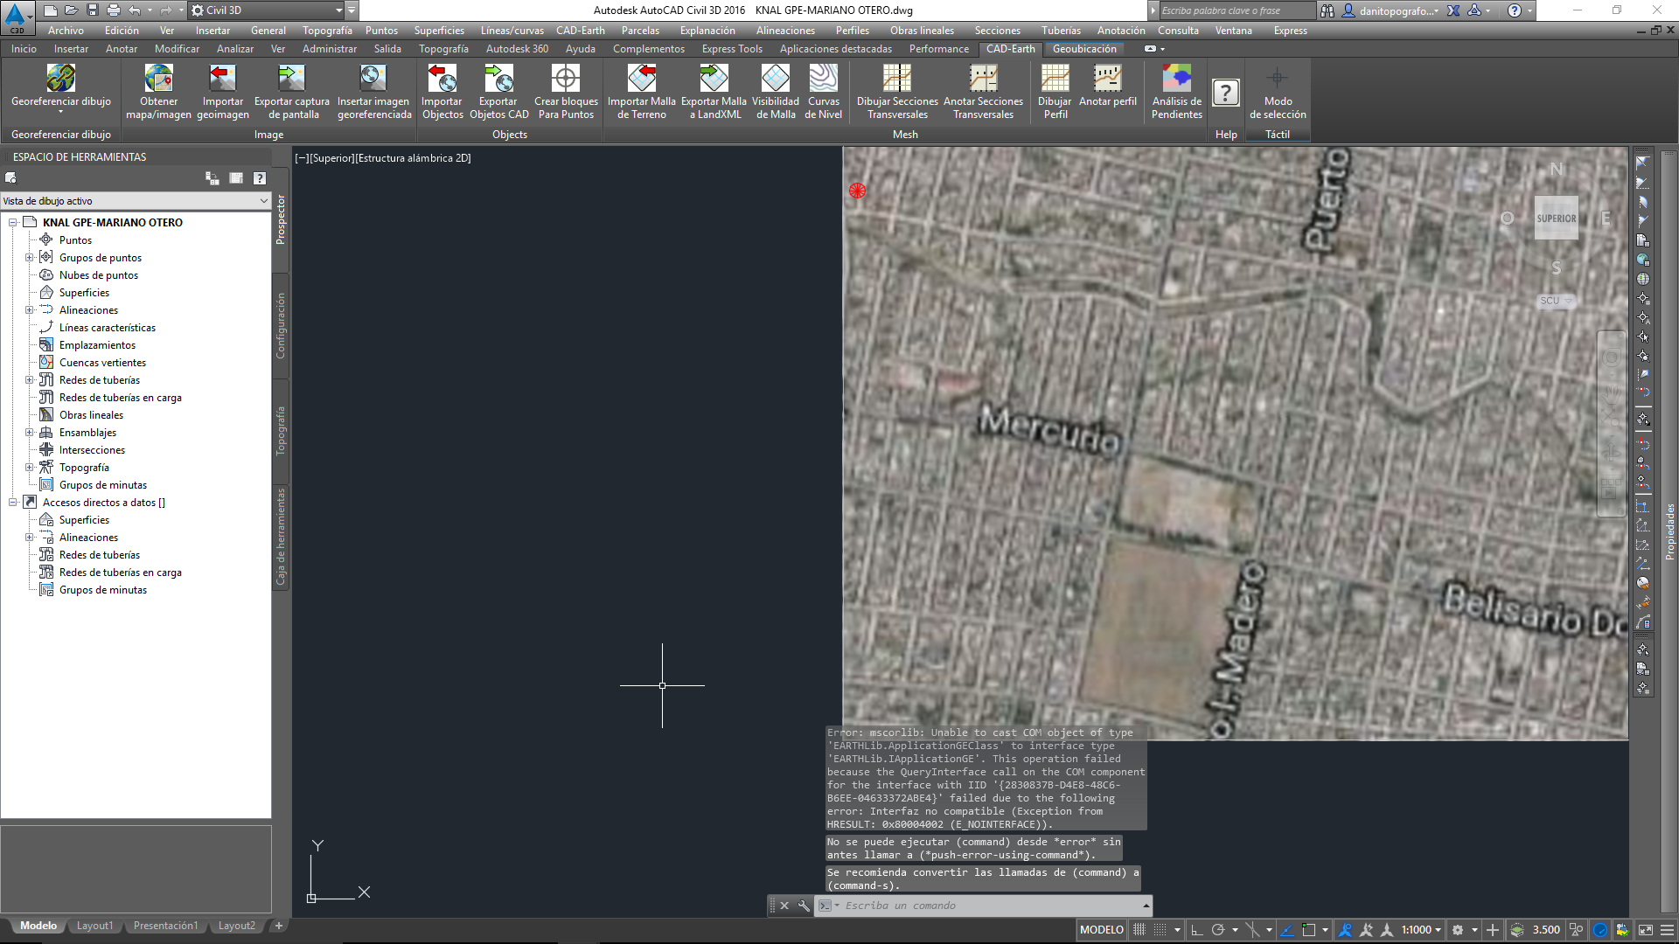Click Anotar perfil icon
This screenshot has height=944, width=1679.
pyautogui.click(x=1108, y=79)
